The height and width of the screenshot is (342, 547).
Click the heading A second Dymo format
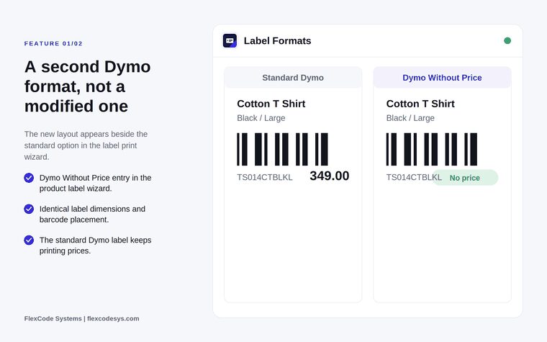click(x=88, y=86)
